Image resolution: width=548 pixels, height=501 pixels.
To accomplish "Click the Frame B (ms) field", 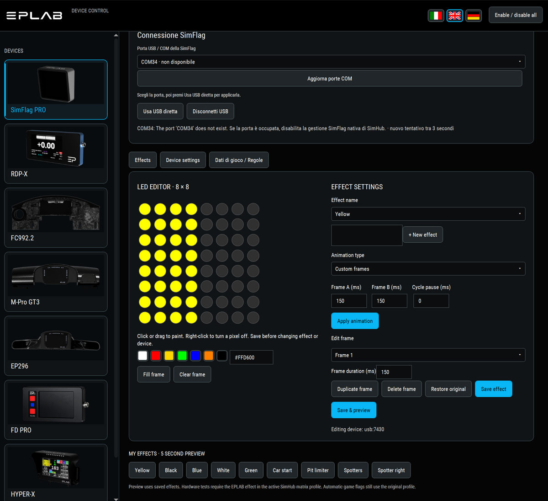I will click(x=390, y=301).
